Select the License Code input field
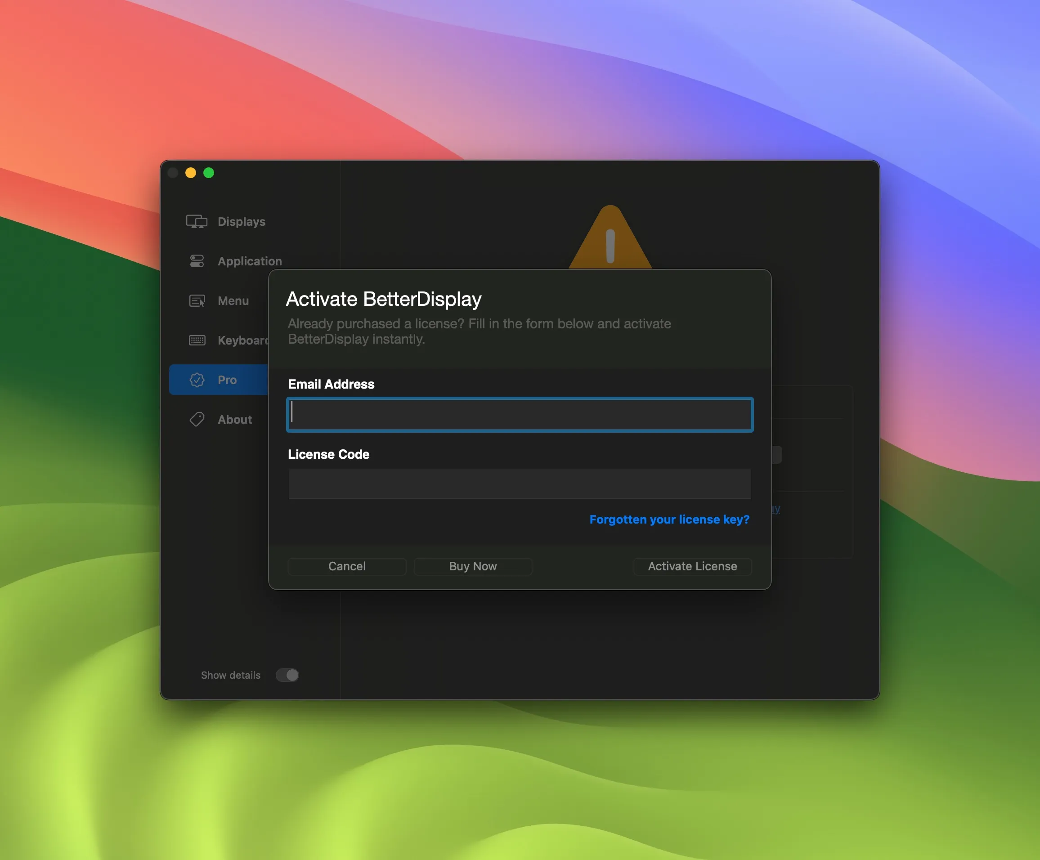 point(519,484)
